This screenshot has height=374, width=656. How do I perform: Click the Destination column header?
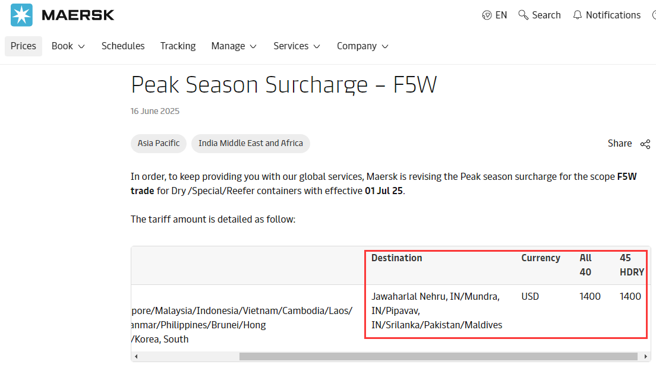tap(396, 258)
